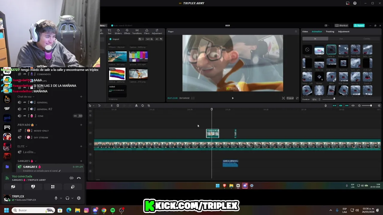Select the Captura image clip on timeline

click(212, 133)
